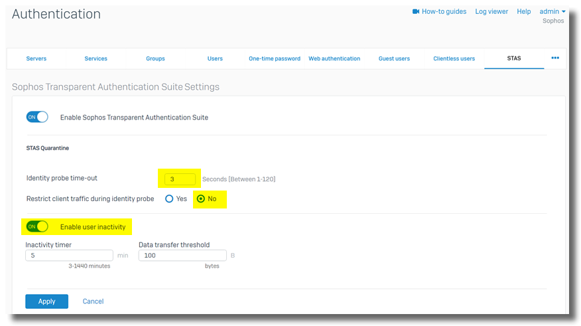This screenshot has height=326, width=581.
Task: Go to the Groups tab
Action: 155,58
